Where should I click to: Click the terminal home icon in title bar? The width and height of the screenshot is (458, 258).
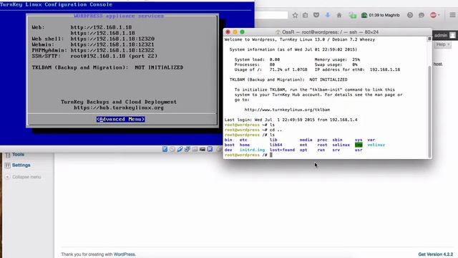click(278, 32)
